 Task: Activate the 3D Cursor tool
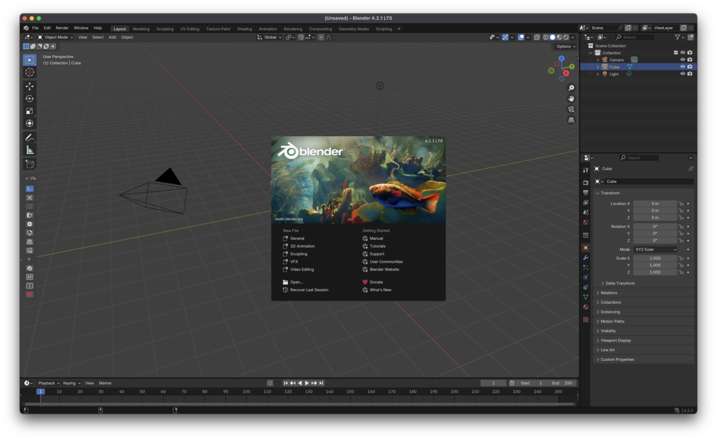(x=29, y=72)
